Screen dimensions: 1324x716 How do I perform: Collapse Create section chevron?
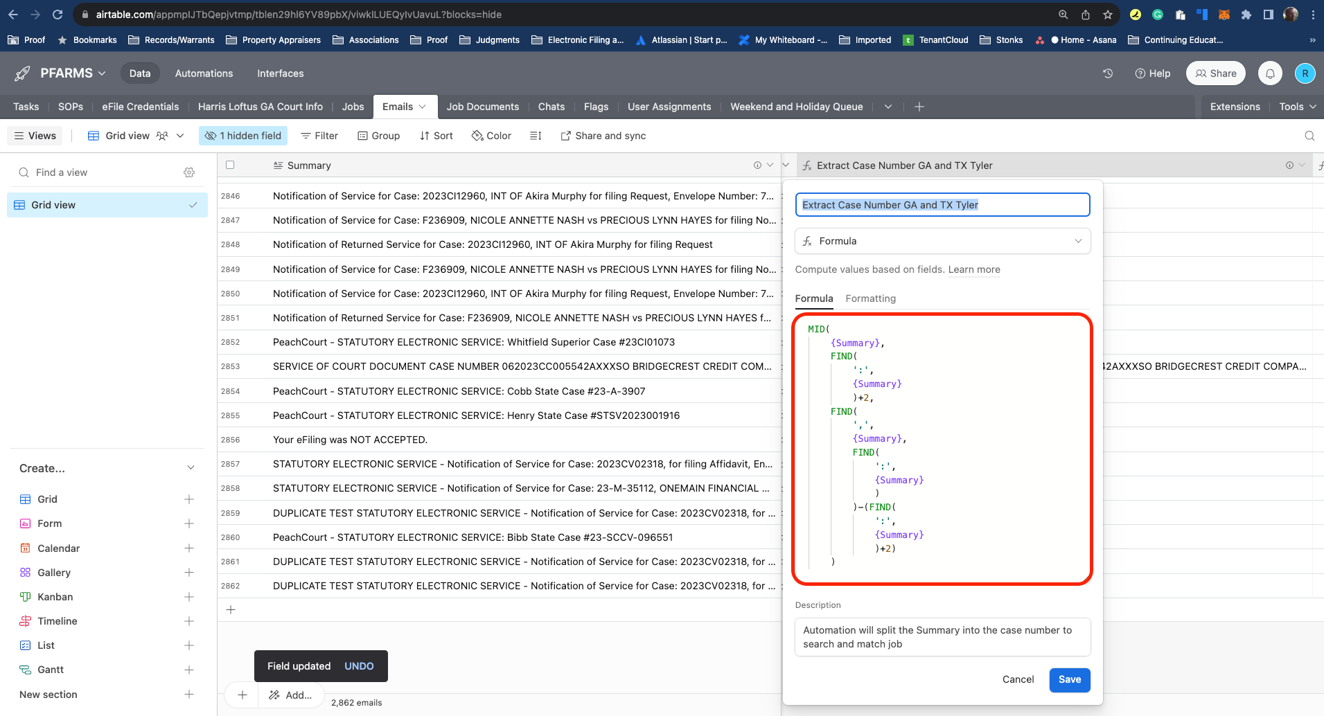[191, 468]
